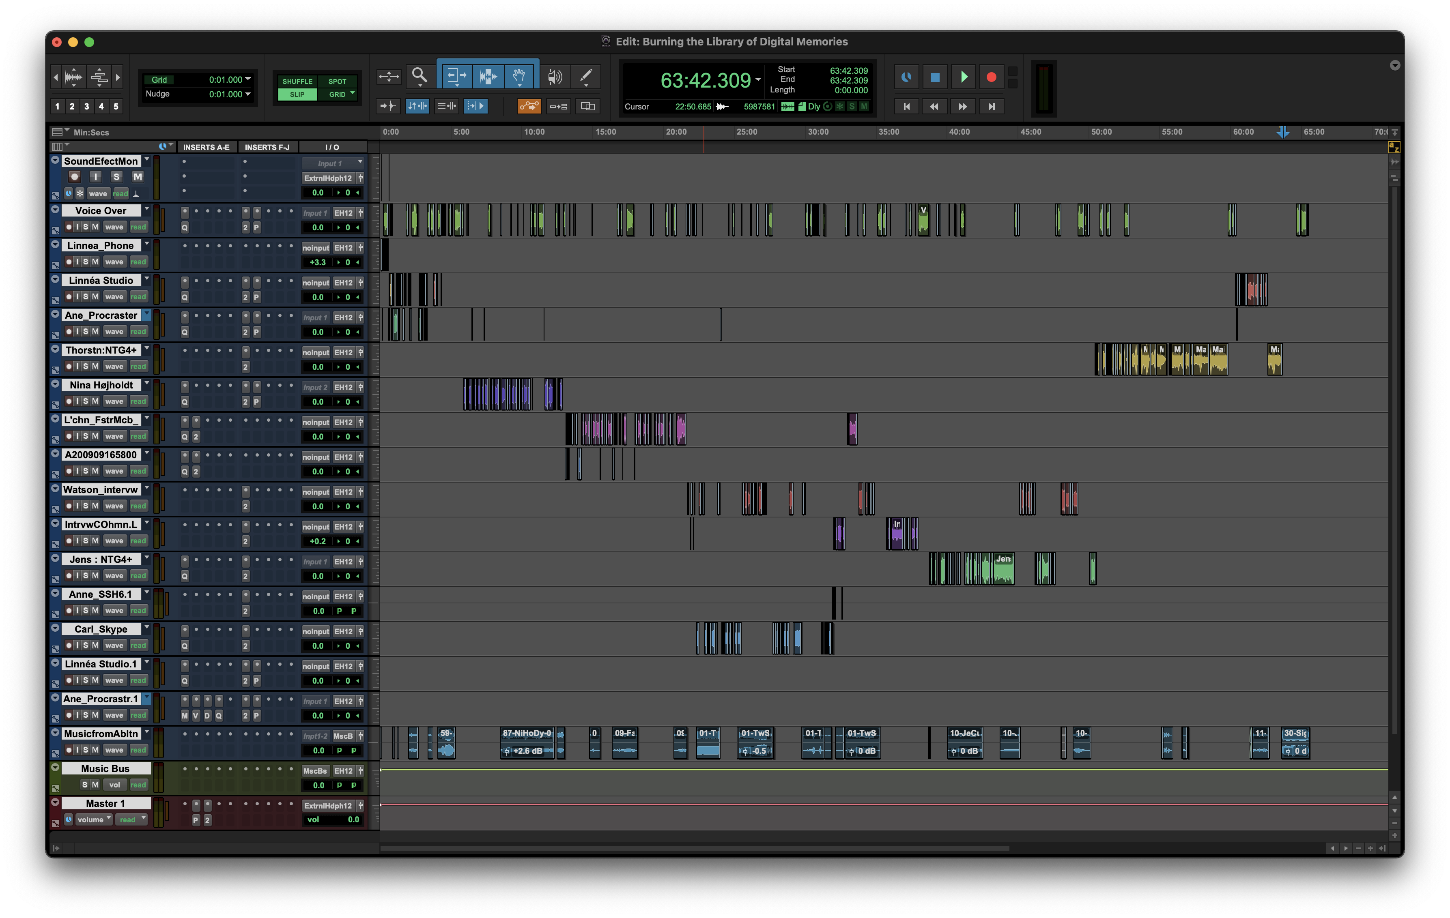The height and width of the screenshot is (918, 1450).
Task: Open Master 1 volume view selector dropdown
Action: point(94,820)
